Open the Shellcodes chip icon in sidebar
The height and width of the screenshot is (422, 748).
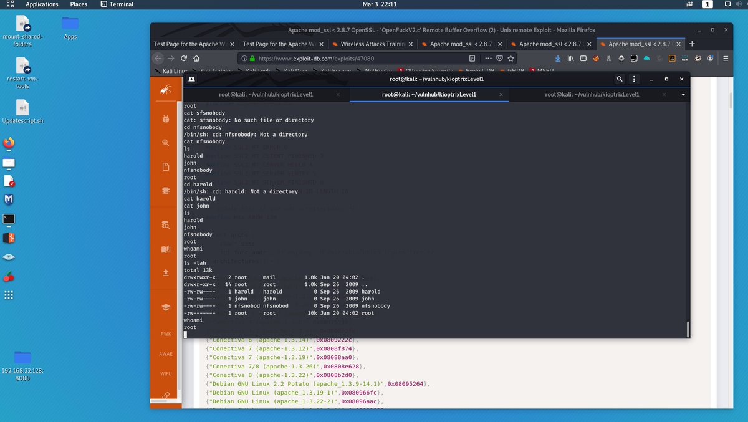point(166,190)
